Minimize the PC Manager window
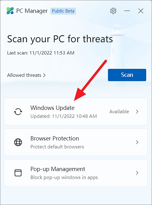This screenshot has height=205, width=152. (x=127, y=11)
